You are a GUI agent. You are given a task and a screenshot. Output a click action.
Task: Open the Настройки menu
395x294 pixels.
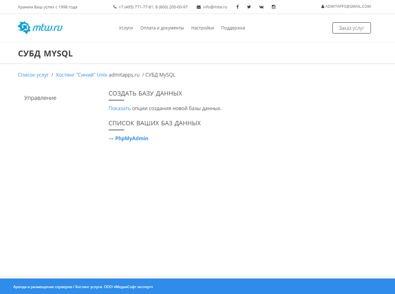tap(202, 28)
